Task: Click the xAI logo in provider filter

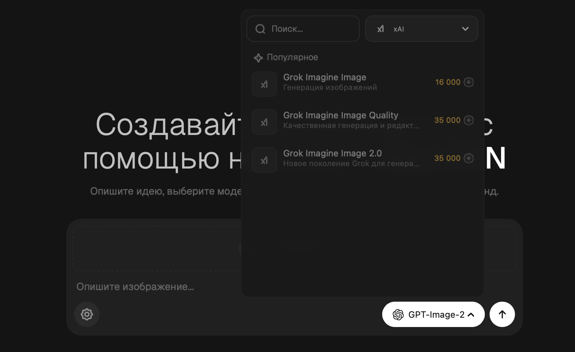Action: 380,29
